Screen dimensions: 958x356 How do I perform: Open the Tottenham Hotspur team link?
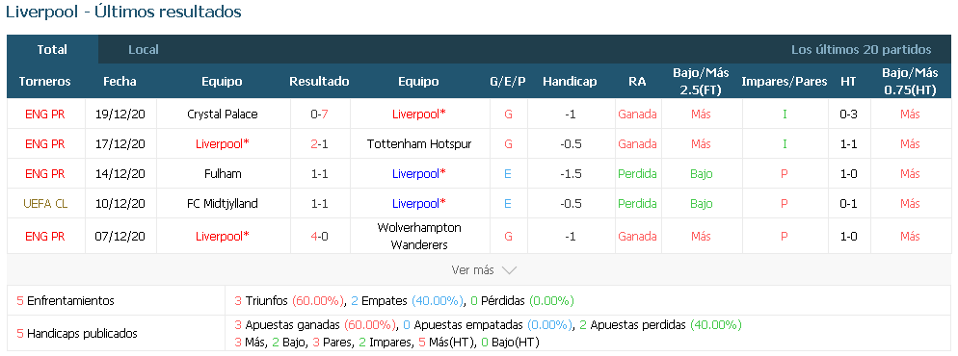419,144
